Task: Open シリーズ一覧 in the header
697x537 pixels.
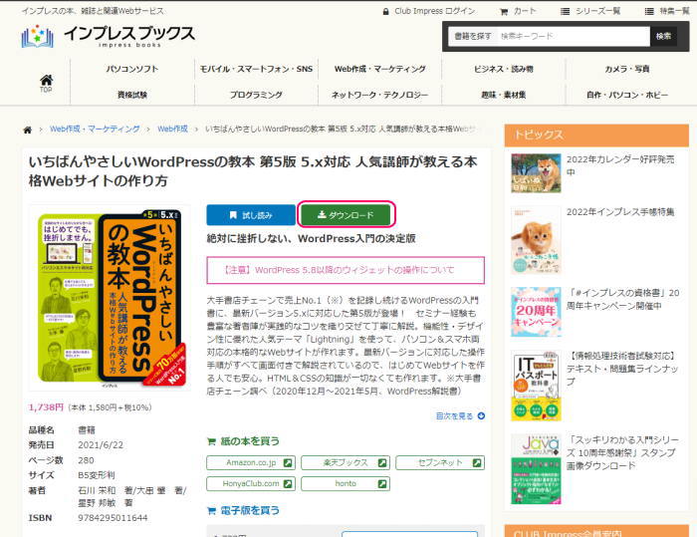Action: click(590, 11)
